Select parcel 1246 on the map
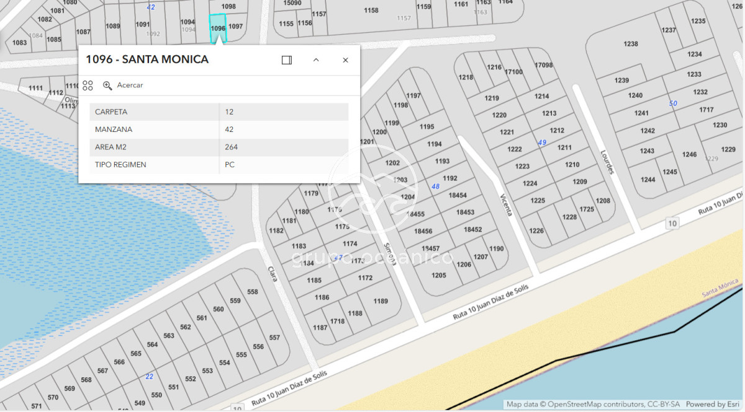 pos(689,154)
